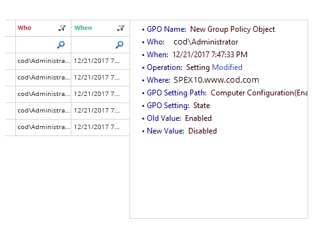Click the Modified operation link text

227,67
